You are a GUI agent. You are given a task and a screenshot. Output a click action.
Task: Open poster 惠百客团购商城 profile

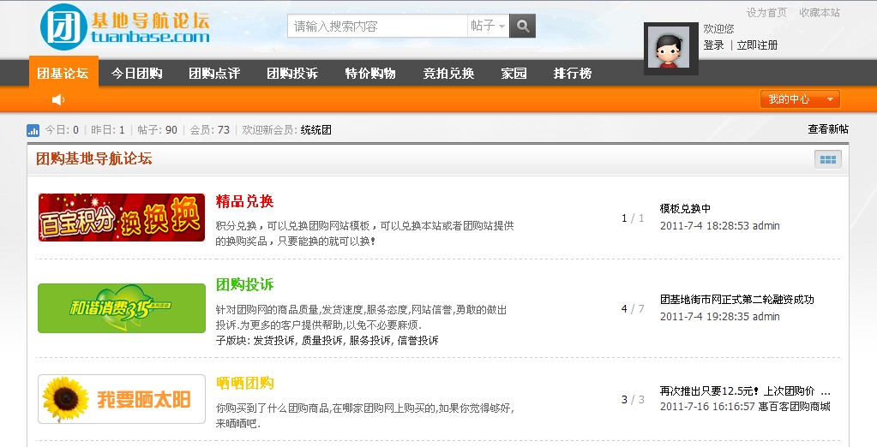coord(794,407)
